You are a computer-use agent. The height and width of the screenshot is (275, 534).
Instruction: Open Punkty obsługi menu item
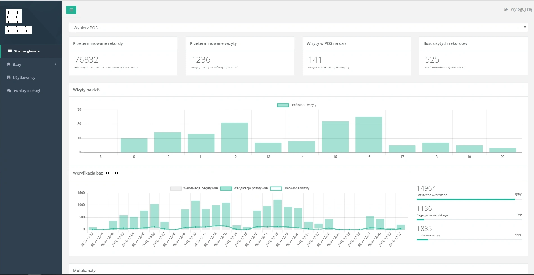pos(27,91)
